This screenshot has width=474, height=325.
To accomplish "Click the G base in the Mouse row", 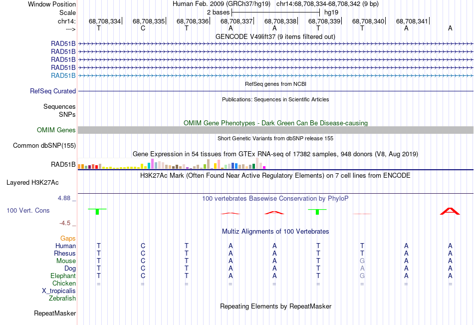I will pos(362,261).
